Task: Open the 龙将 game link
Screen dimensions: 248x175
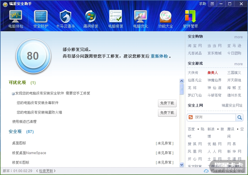Action: pos(192,88)
